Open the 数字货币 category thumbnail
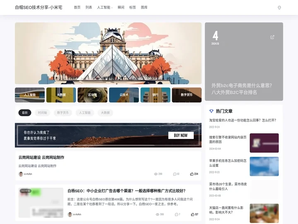The image size is (298, 224). (187, 95)
